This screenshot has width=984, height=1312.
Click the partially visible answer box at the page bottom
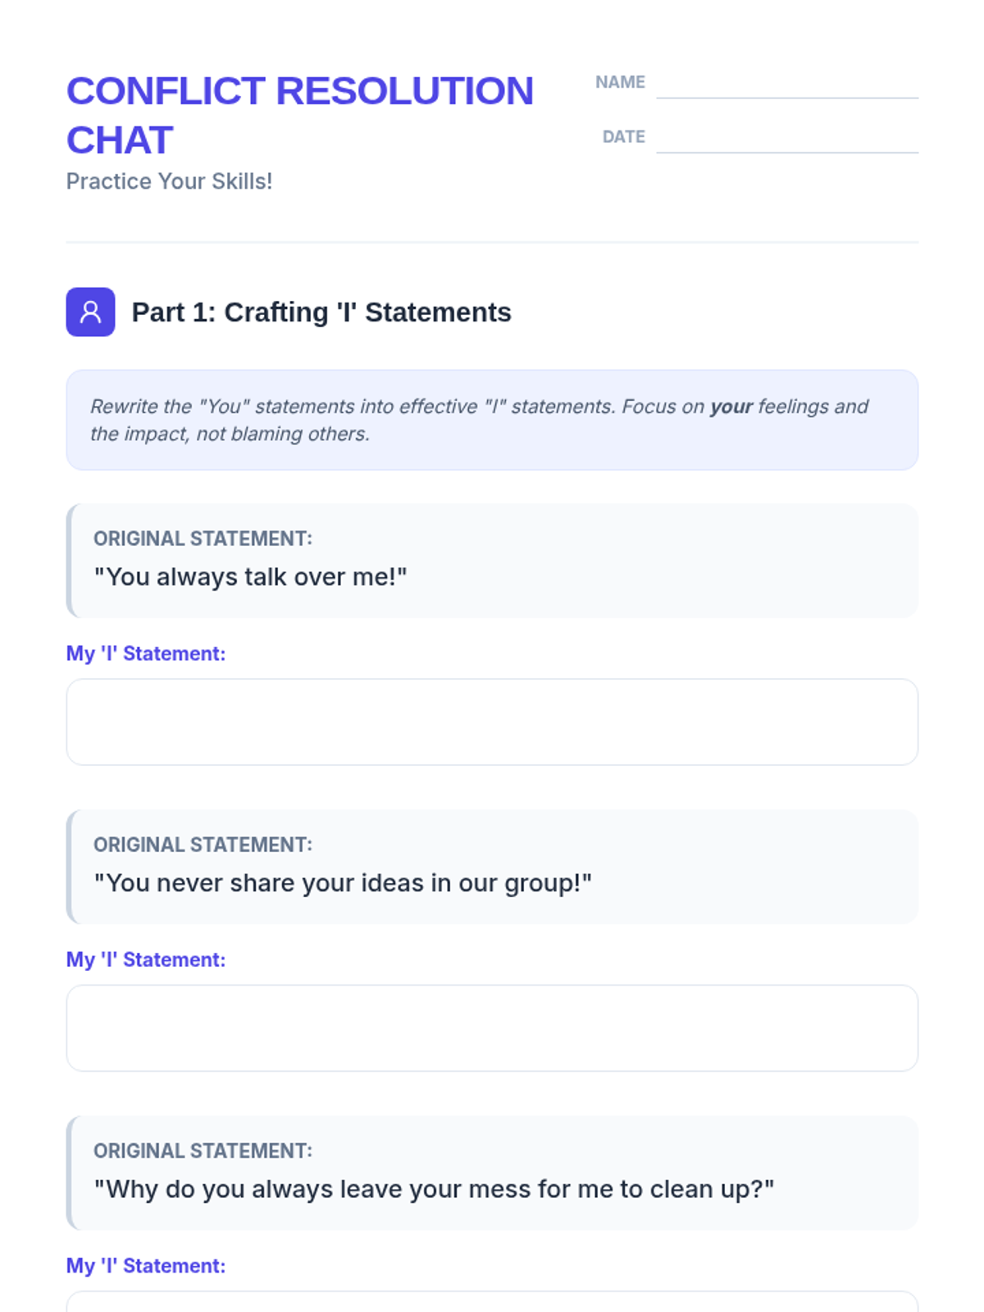[x=492, y=1302]
